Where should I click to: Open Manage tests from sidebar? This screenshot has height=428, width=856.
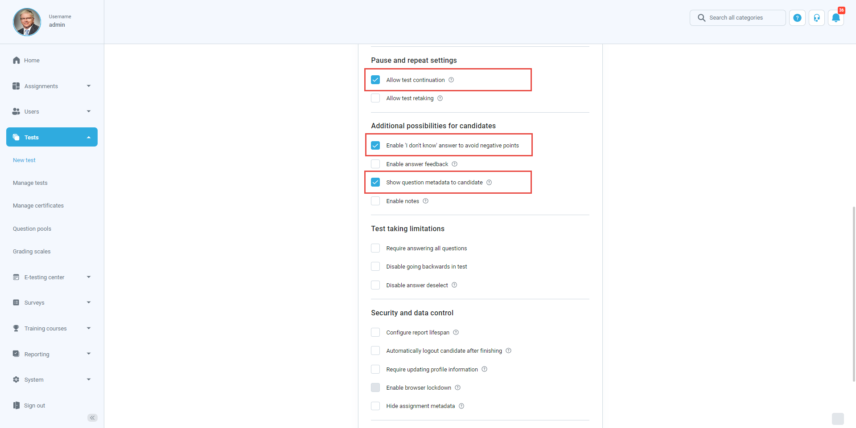[30, 183]
